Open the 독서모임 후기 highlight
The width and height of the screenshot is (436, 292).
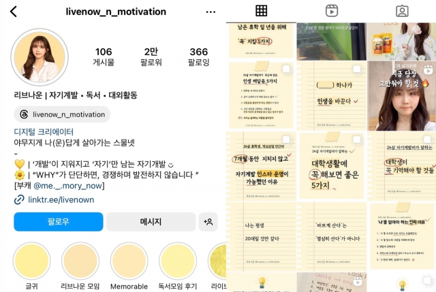pos(178,261)
